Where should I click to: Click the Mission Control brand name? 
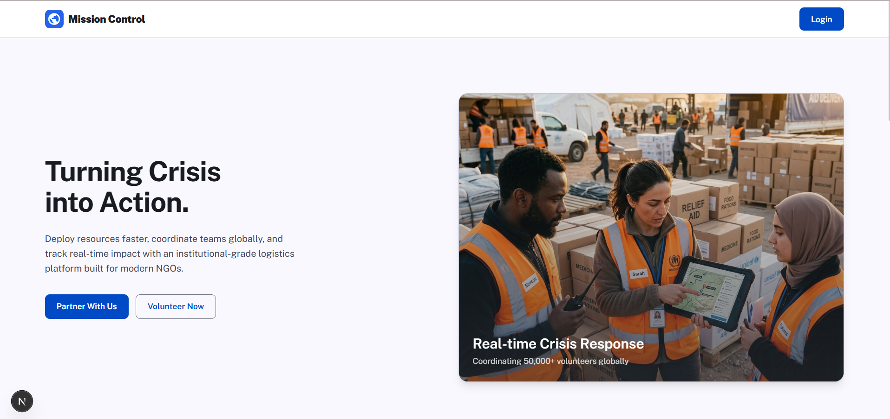(106, 19)
